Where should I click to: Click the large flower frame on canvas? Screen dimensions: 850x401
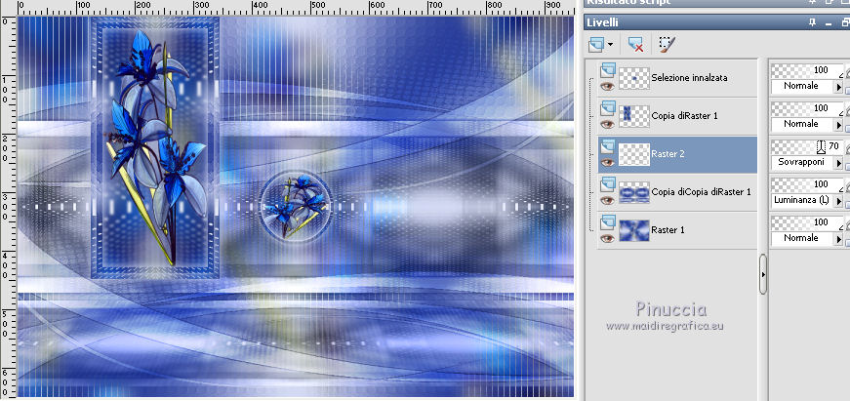point(155,147)
